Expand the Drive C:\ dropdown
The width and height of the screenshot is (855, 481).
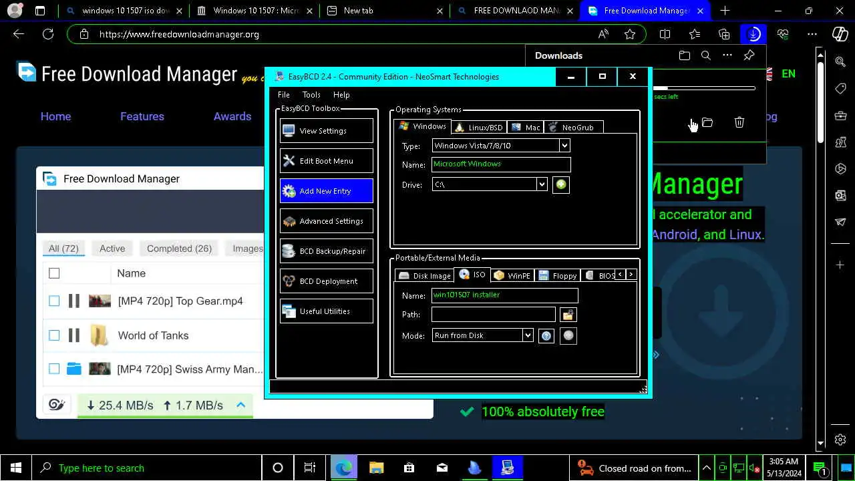[542, 184]
